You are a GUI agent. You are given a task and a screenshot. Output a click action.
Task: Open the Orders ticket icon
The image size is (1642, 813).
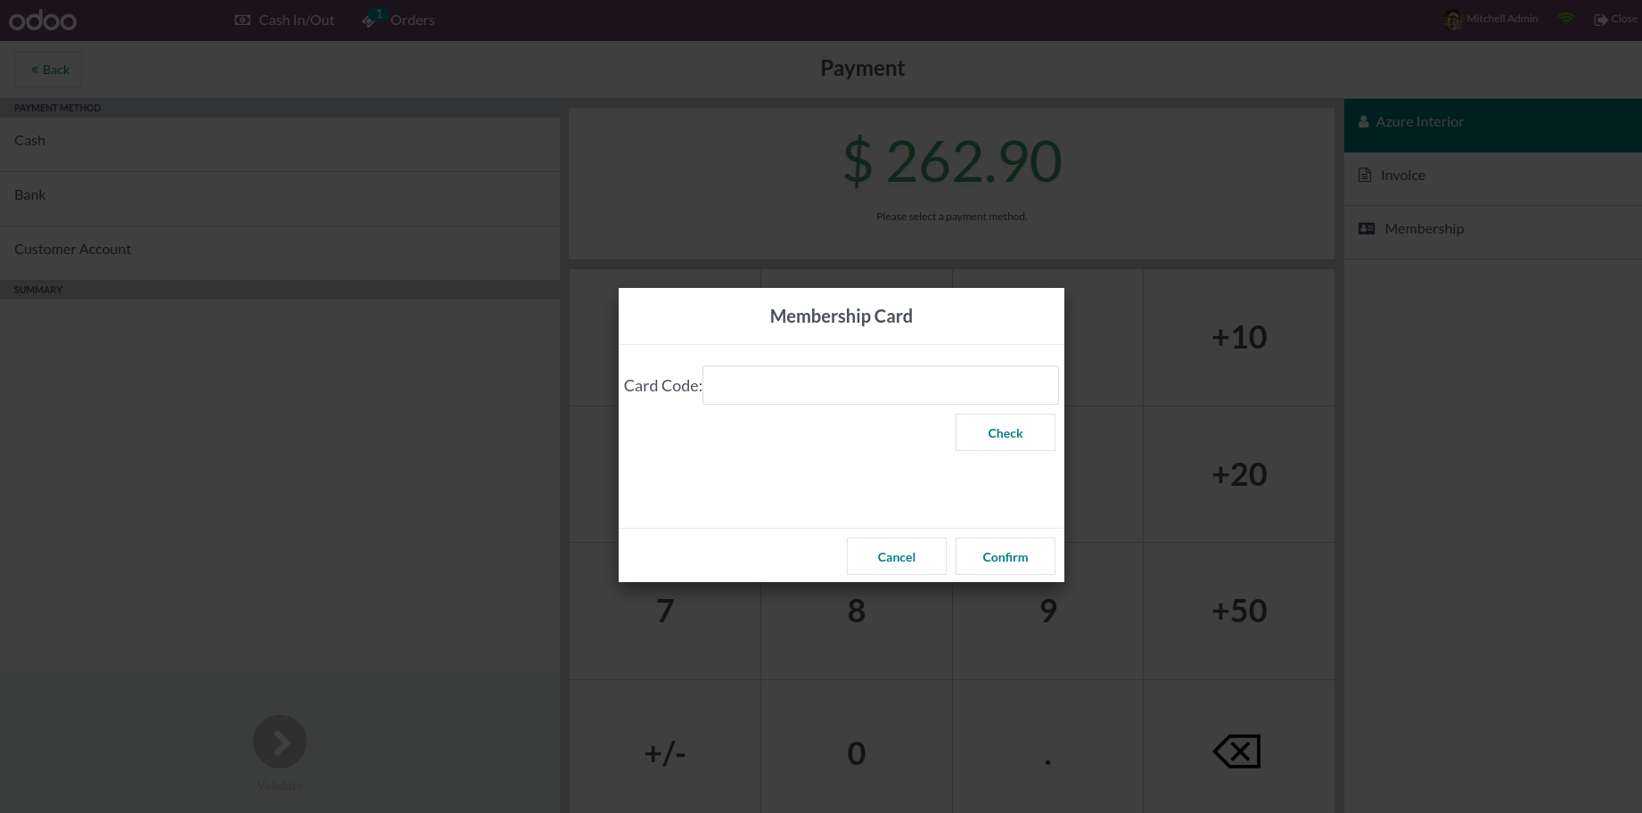pyautogui.click(x=369, y=20)
